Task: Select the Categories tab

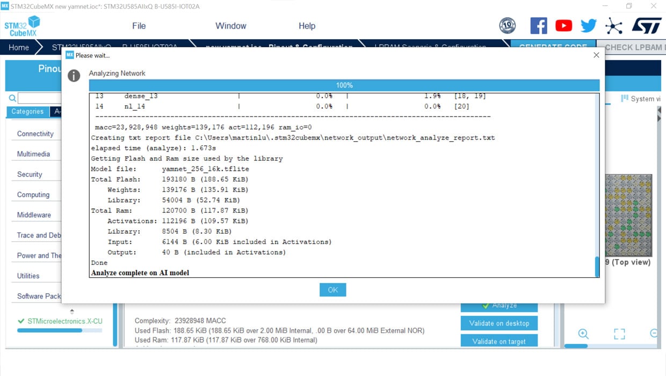Action: pyautogui.click(x=27, y=112)
